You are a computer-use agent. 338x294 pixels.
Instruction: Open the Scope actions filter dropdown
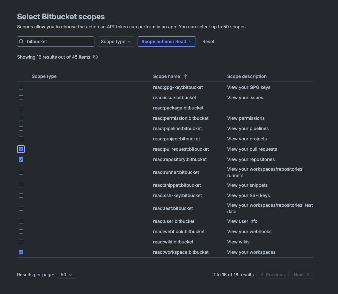point(167,42)
